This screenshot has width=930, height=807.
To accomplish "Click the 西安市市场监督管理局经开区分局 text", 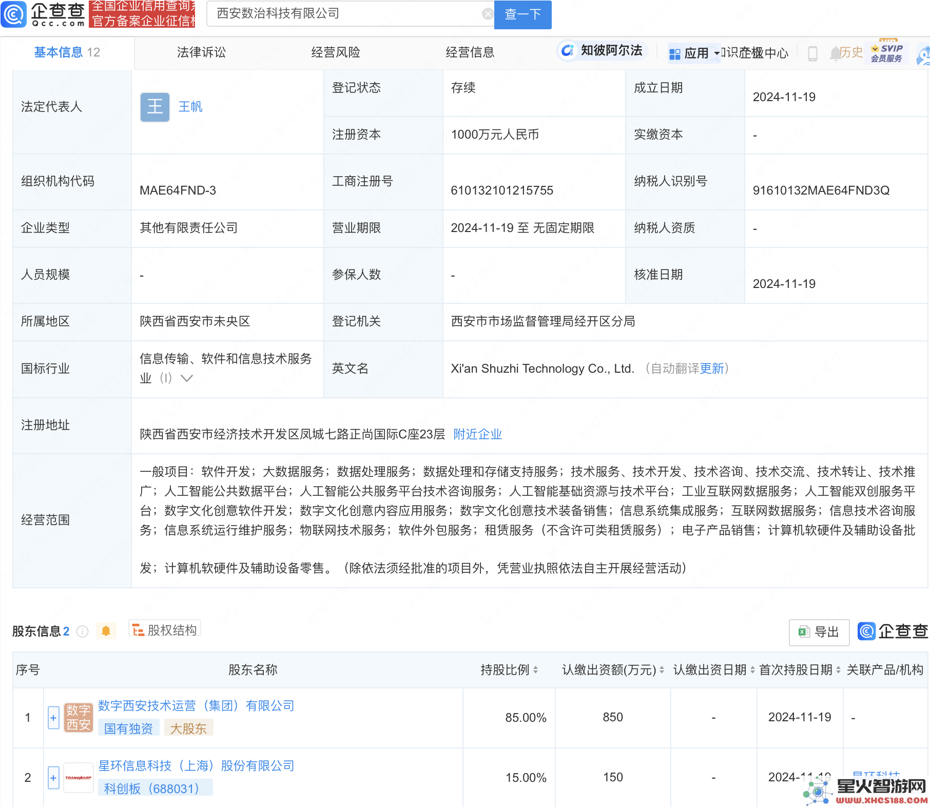I will tap(543, 321).
